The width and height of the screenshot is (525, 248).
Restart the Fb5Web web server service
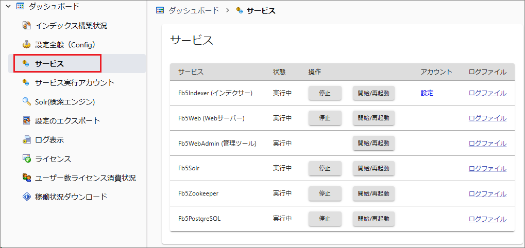(374, 118)
